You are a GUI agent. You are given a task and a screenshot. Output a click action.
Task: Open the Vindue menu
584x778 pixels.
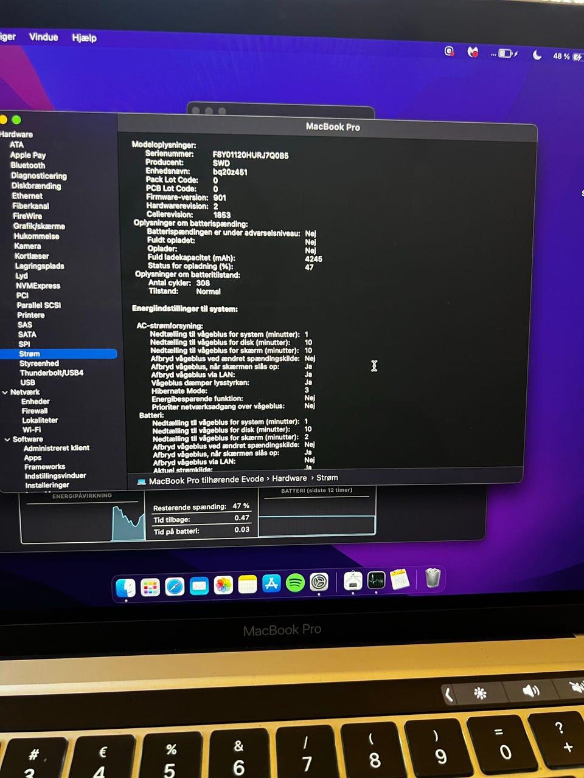44,37
